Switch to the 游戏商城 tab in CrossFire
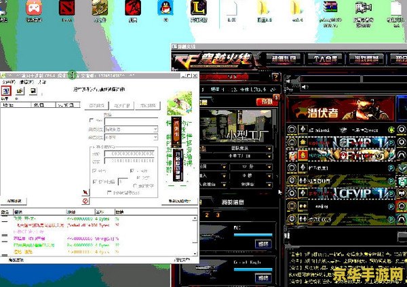The image size is (407, 287). click(366, 58)
